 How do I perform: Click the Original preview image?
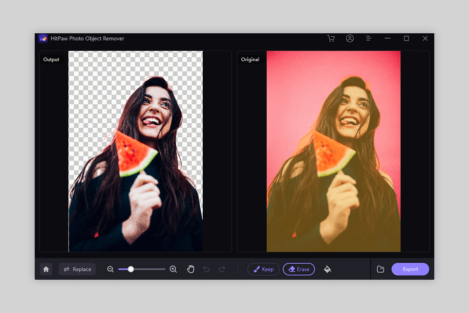(x=334, y=151)
